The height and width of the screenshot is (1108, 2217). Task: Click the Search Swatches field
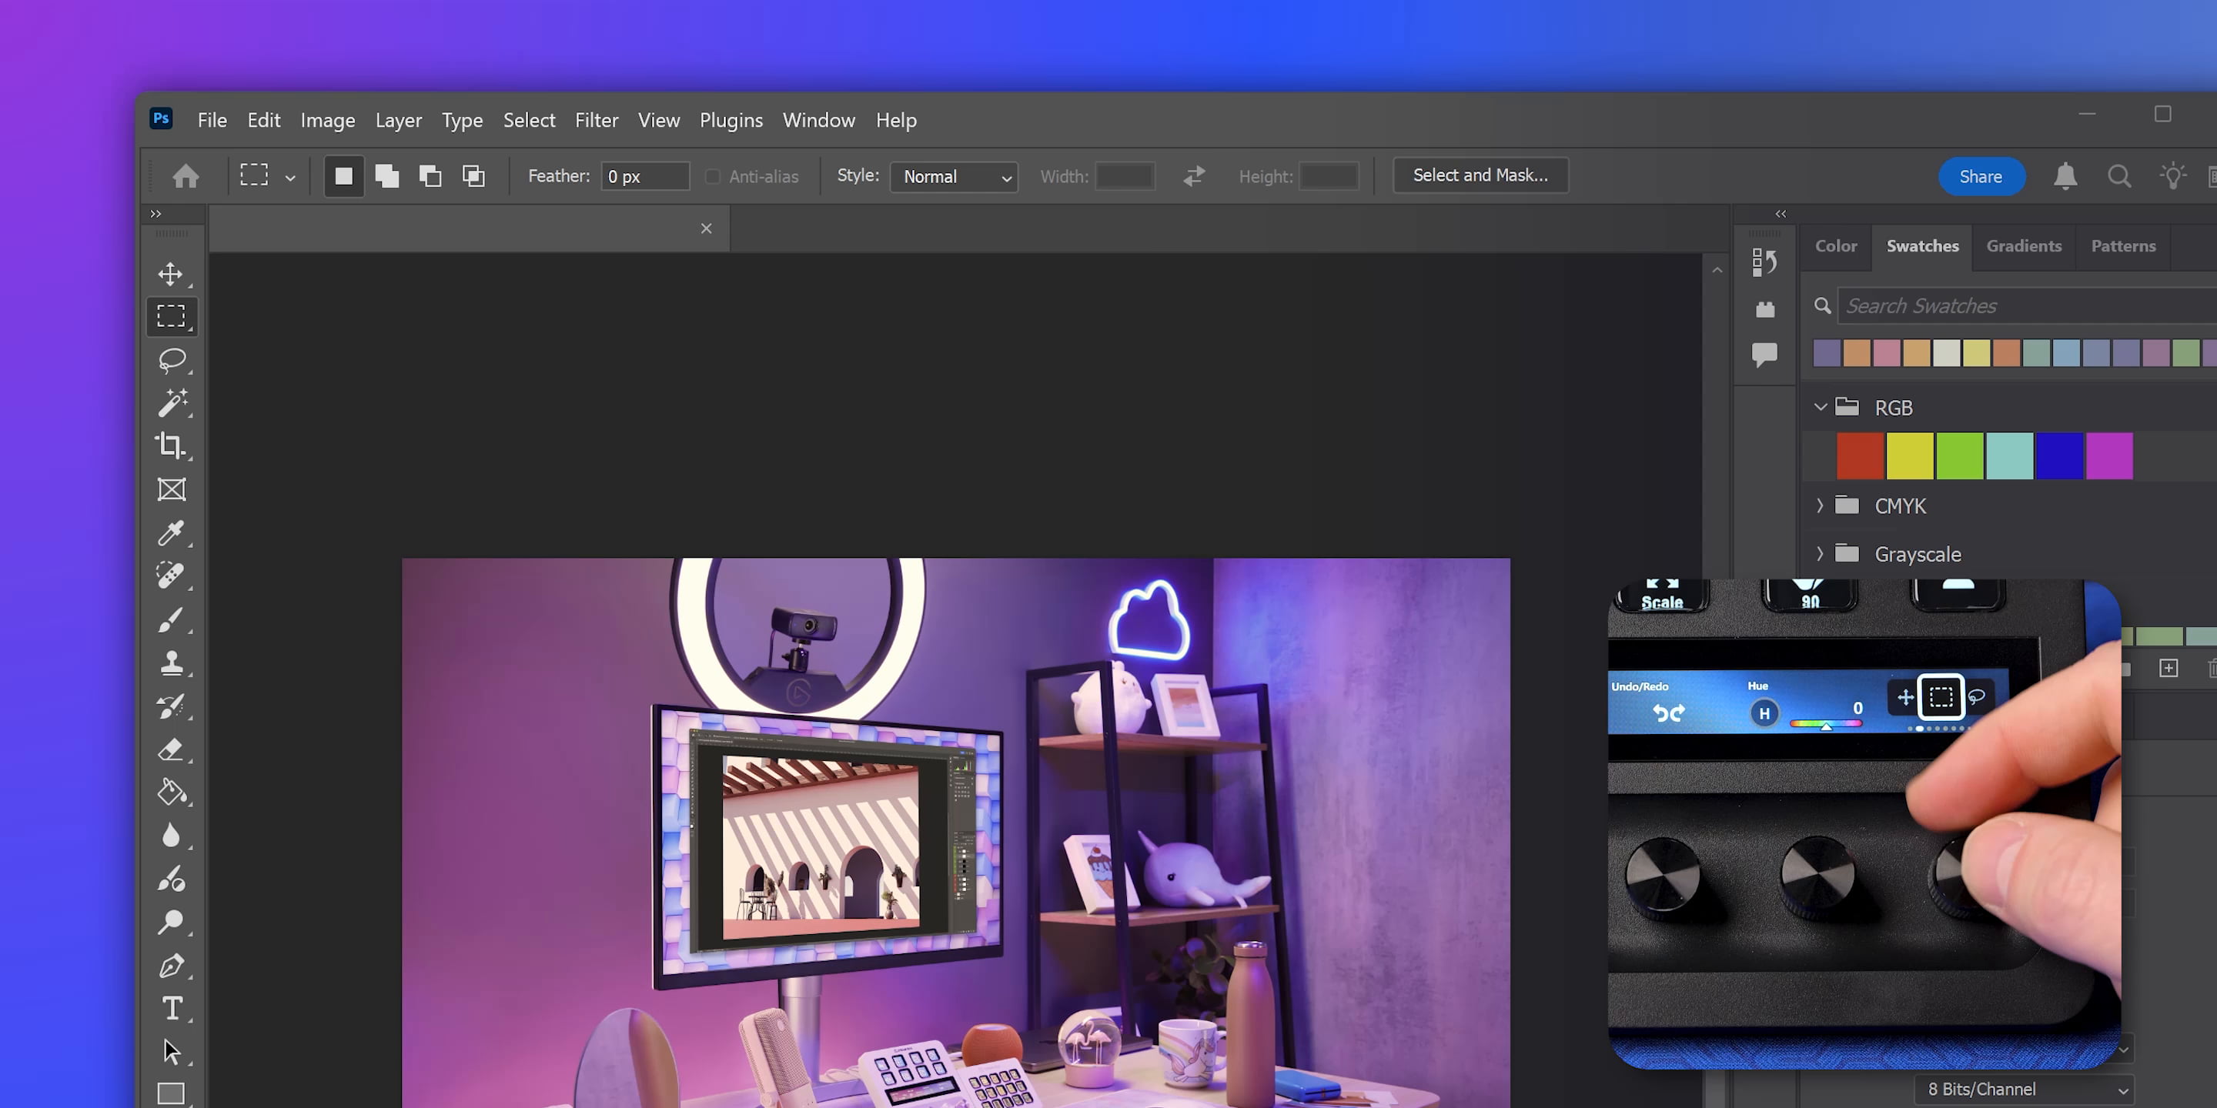tap(2027, 306)
